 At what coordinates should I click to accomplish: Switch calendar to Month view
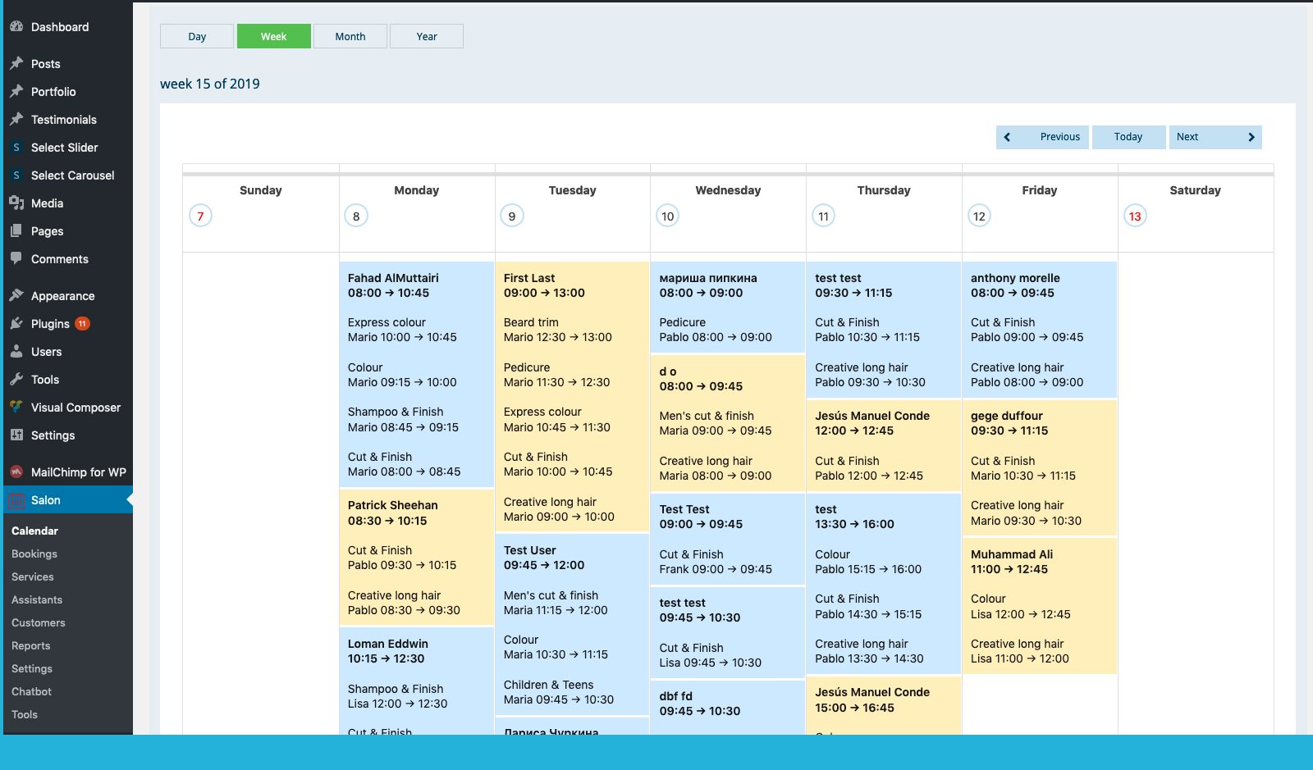pos(350,36)
